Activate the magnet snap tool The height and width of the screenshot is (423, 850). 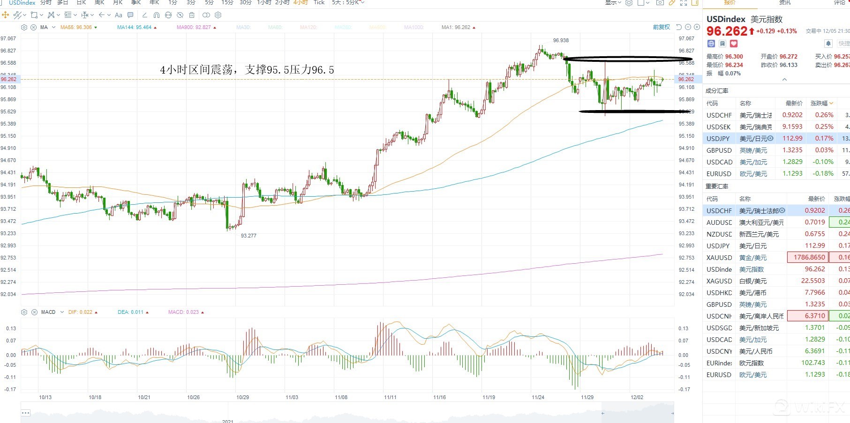tap(157, 15)
